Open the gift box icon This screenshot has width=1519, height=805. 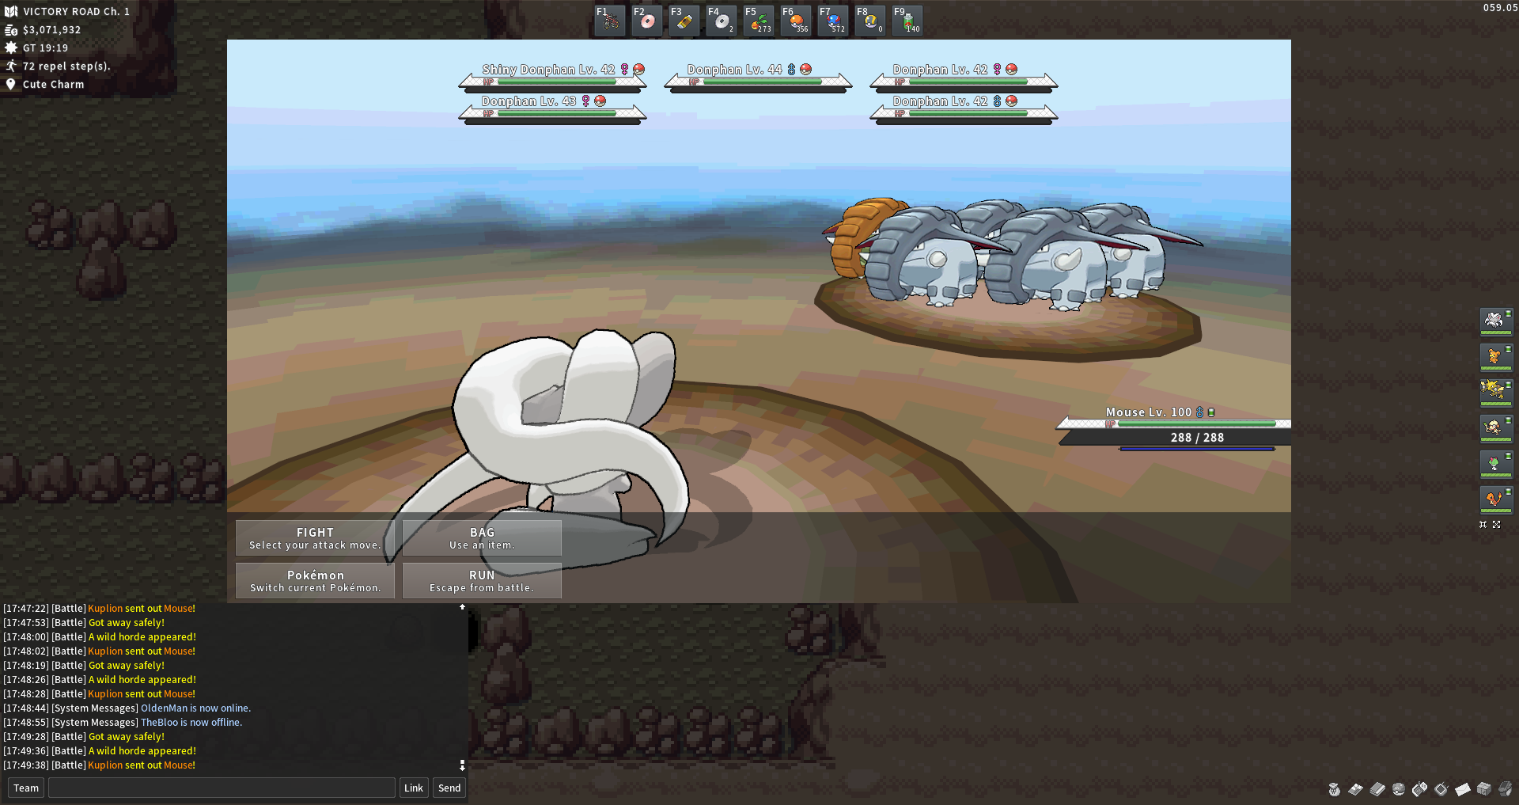coord(1483,789)
